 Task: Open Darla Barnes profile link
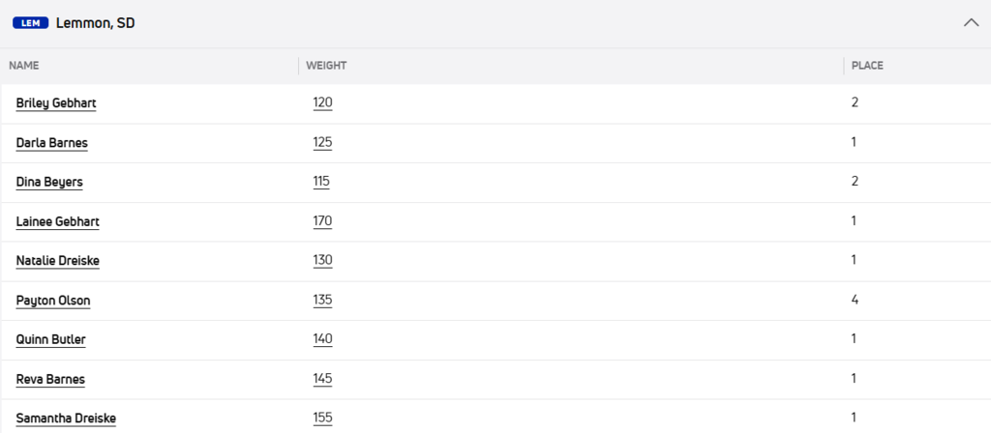[x=52, y=142]
